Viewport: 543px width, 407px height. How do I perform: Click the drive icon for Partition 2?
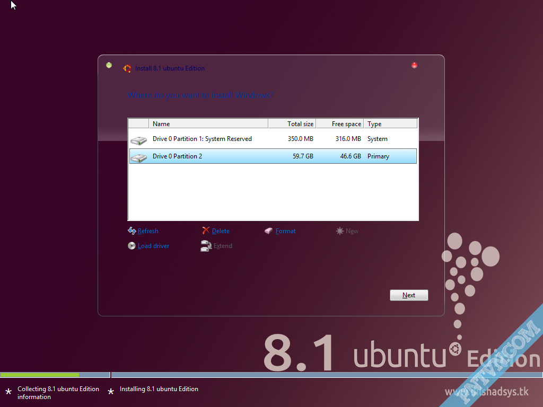pos(138,158)
